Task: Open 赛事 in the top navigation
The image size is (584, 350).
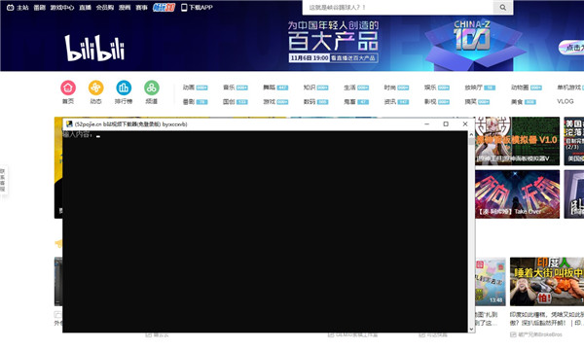Action: tap(141, 8)
